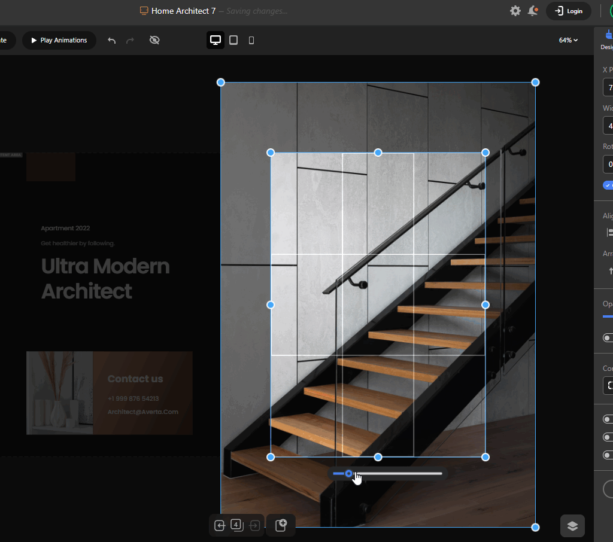The image size is (613, 542).
Task: Click the image crop zoom slider track
Action: coord(387,474)
